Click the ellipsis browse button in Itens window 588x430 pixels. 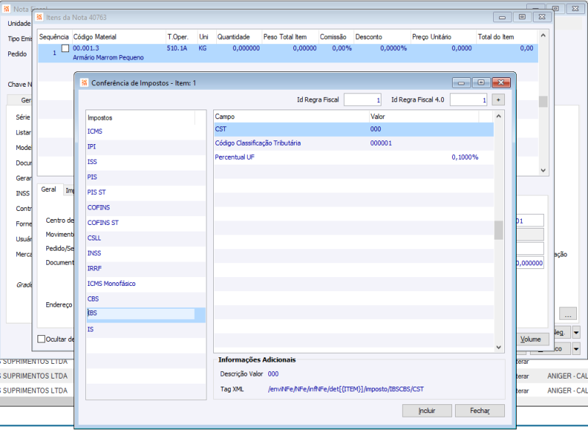coord(567,314)
